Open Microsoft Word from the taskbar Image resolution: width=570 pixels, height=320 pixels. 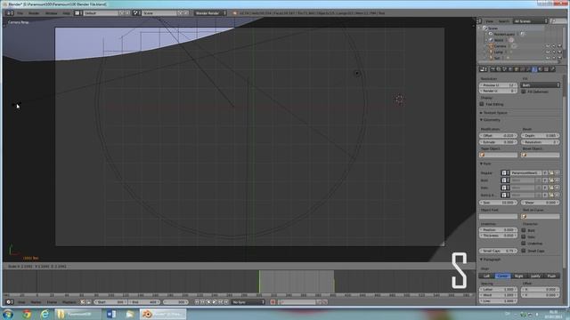[x=111, y=314]
